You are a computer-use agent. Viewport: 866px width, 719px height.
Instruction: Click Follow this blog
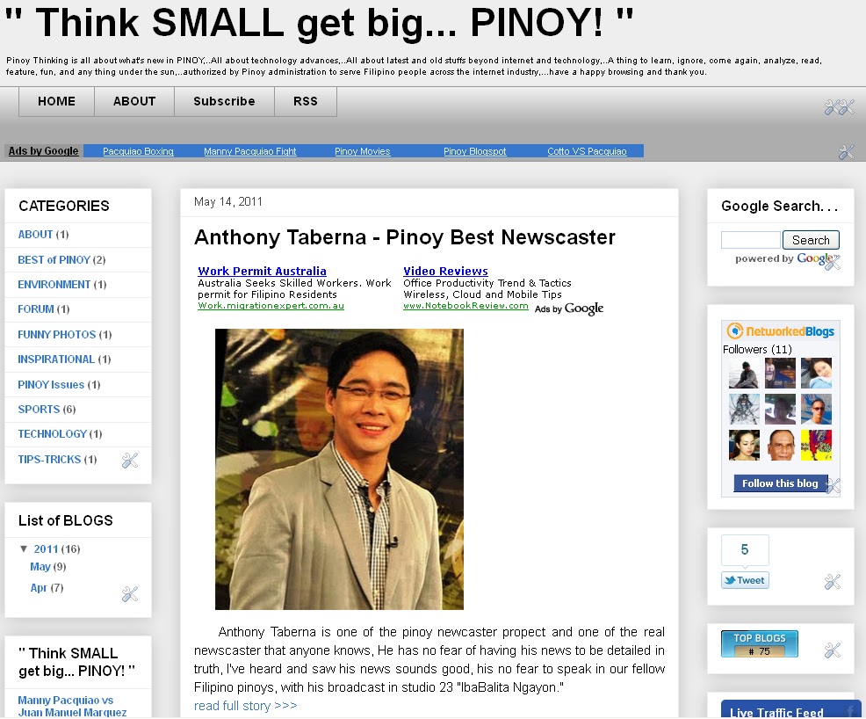pos(779,483)
